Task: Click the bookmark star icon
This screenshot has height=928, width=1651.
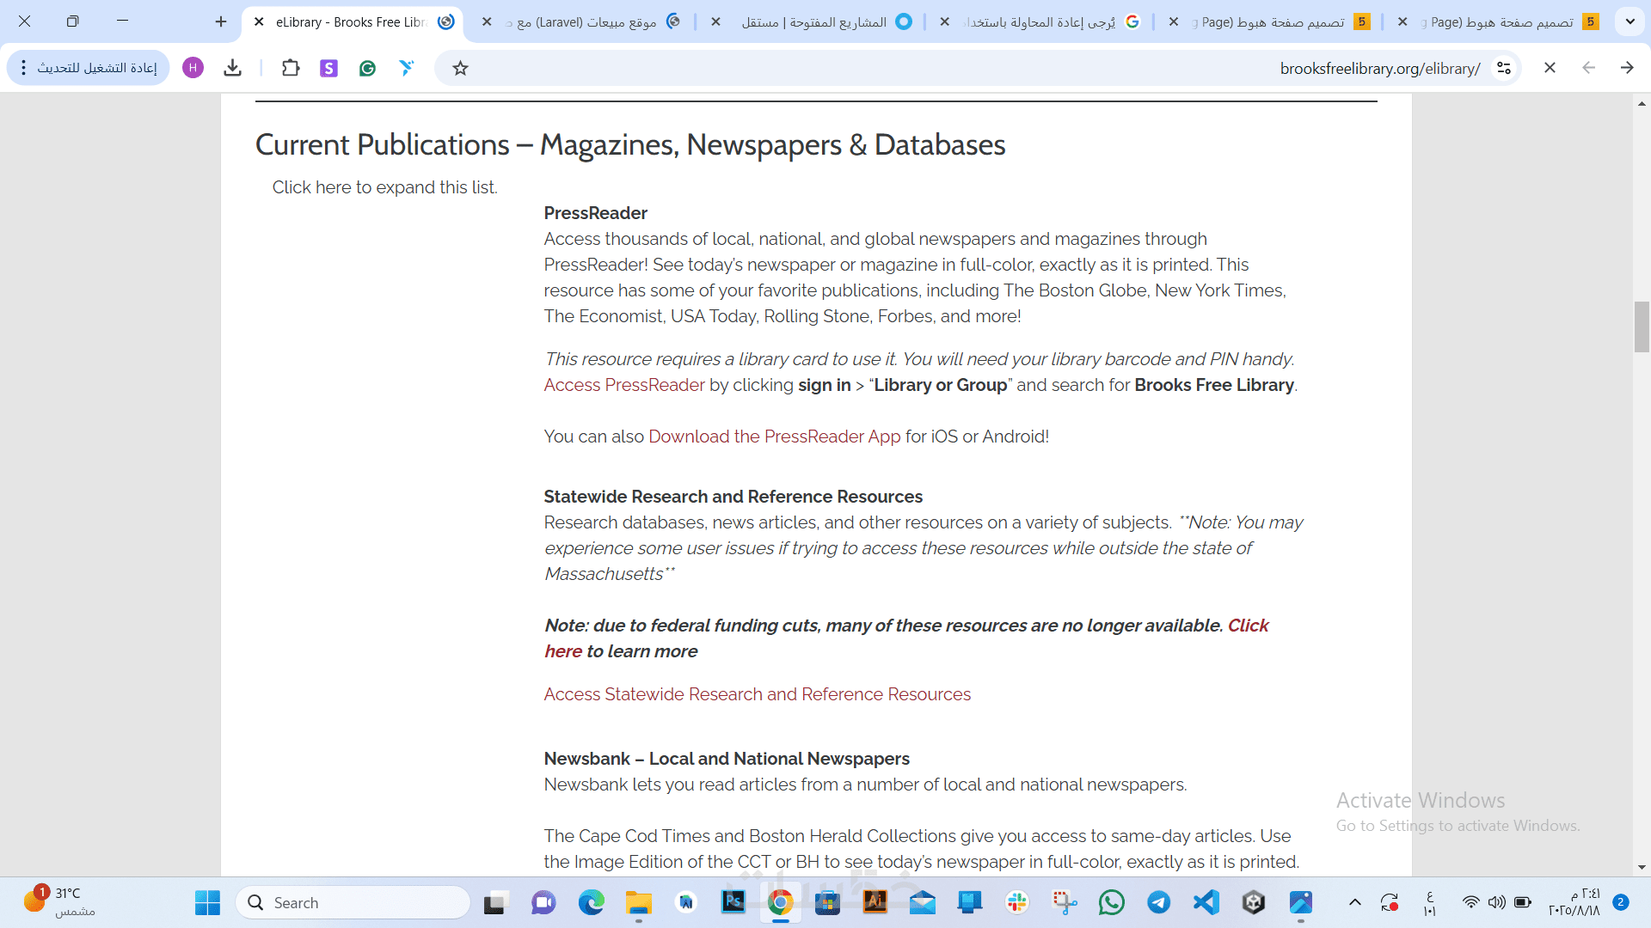Action: 460,68
